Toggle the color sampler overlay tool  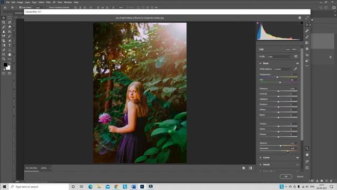tap(307, 161)
